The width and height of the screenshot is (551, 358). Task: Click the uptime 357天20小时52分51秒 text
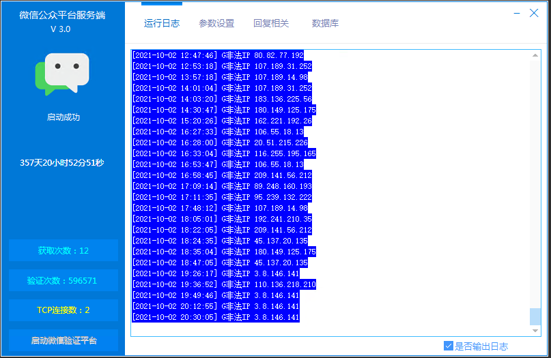[62, 163]
